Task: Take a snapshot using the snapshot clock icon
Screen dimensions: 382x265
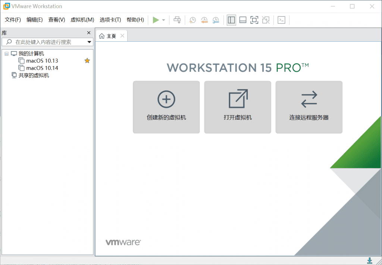Action: coord(192,20)
